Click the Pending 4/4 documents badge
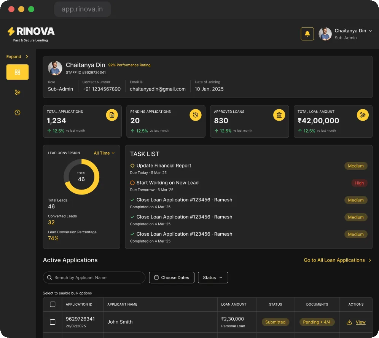This screenshot has width=379, height=338. (317, 322)
